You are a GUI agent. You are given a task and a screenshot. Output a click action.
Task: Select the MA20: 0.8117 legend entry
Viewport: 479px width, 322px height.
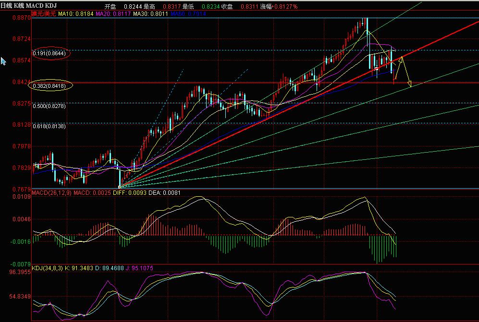pos(113,14)
